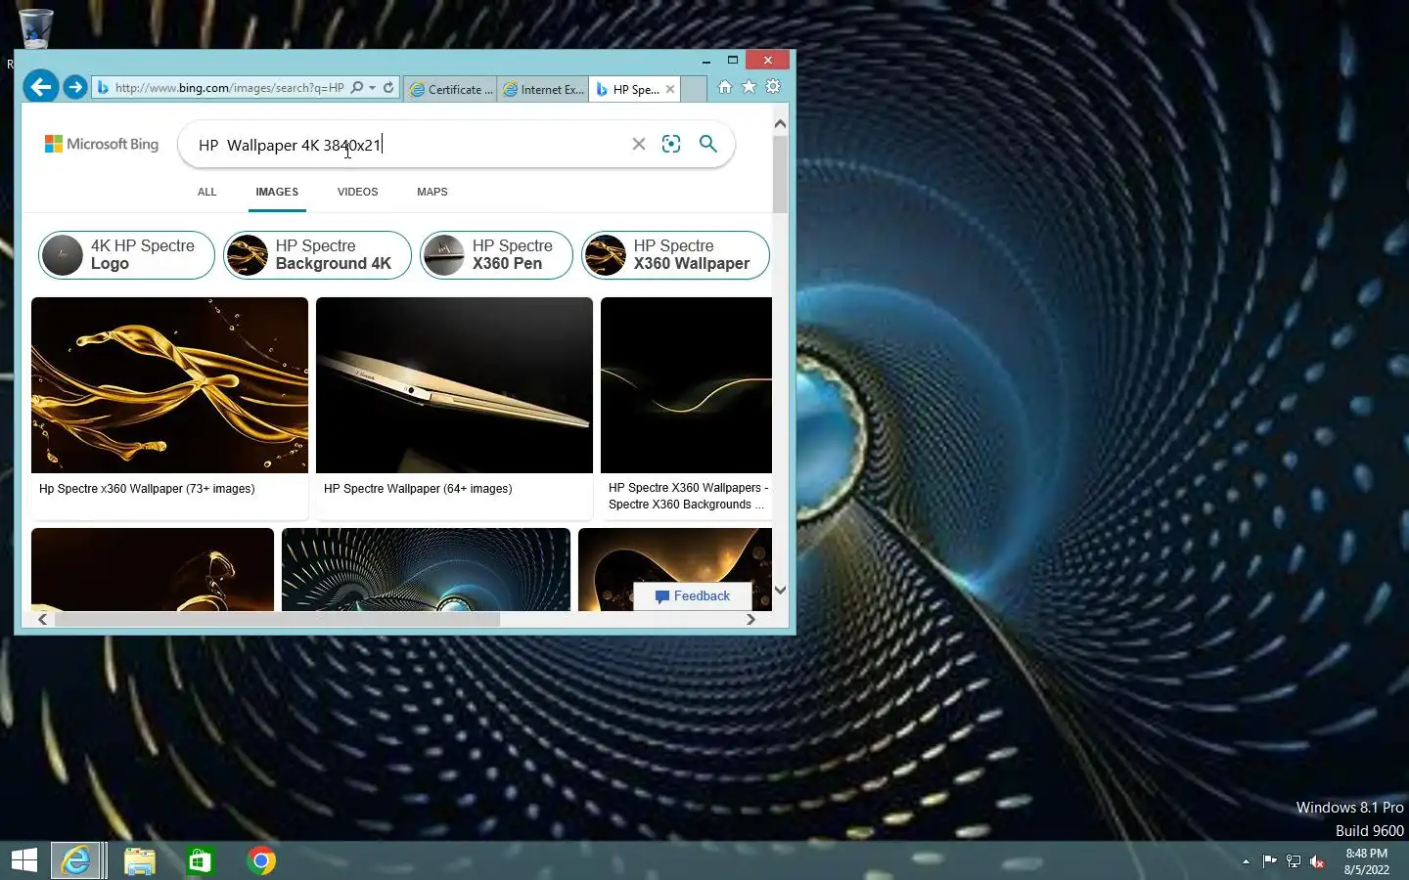Viewport: 1409px width, 880px height.
Task: Open the address bar autocomplete dropdown arrow
Action: pos(373,88)
